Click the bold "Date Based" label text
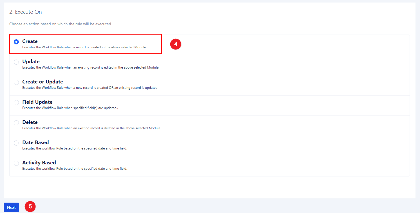Screen dimensions: 420x213 tap(35, 142)
